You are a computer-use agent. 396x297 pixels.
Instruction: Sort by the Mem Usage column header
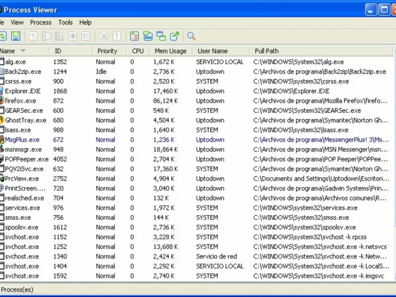click(x=171, y=51)
